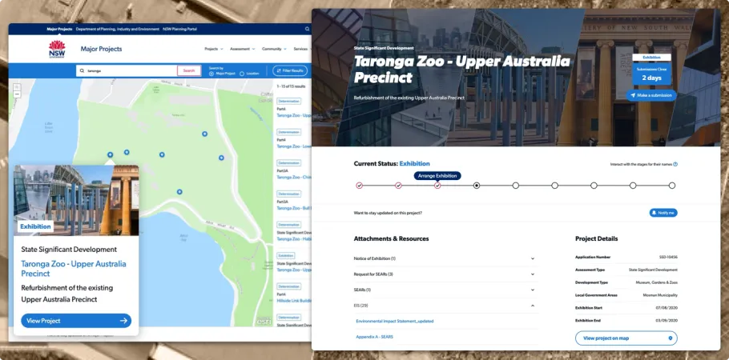This screenshot has width=729, height=360.
Task: Open the NSW Planning Portal top link
Action: pos(179,29)
